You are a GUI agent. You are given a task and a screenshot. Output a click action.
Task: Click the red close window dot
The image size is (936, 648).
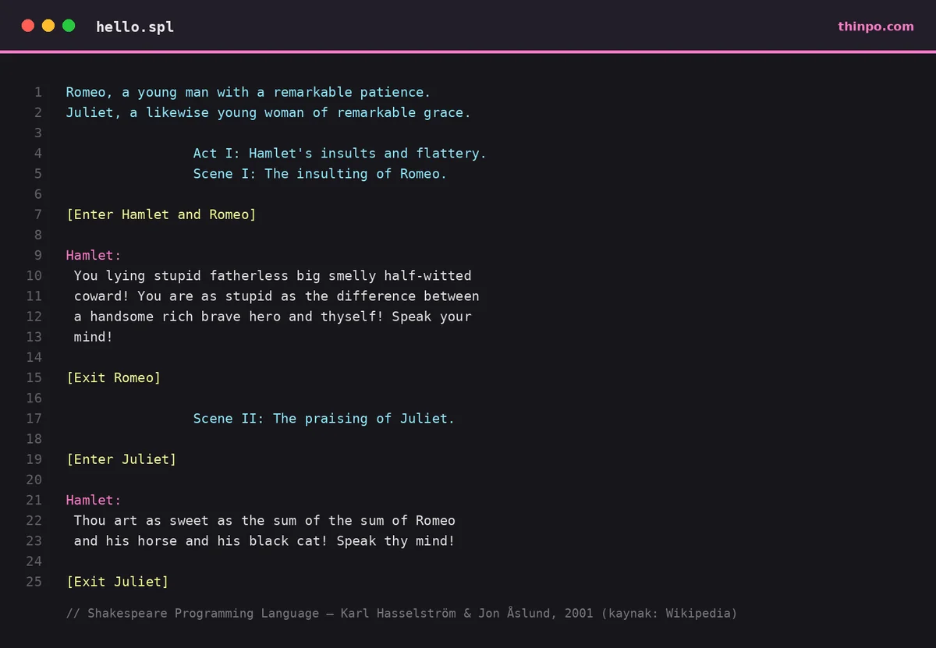[28, 26]
